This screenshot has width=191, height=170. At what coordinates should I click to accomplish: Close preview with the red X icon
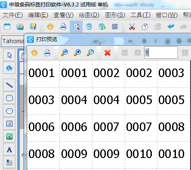pyautogui.click(x=108, y=53)
